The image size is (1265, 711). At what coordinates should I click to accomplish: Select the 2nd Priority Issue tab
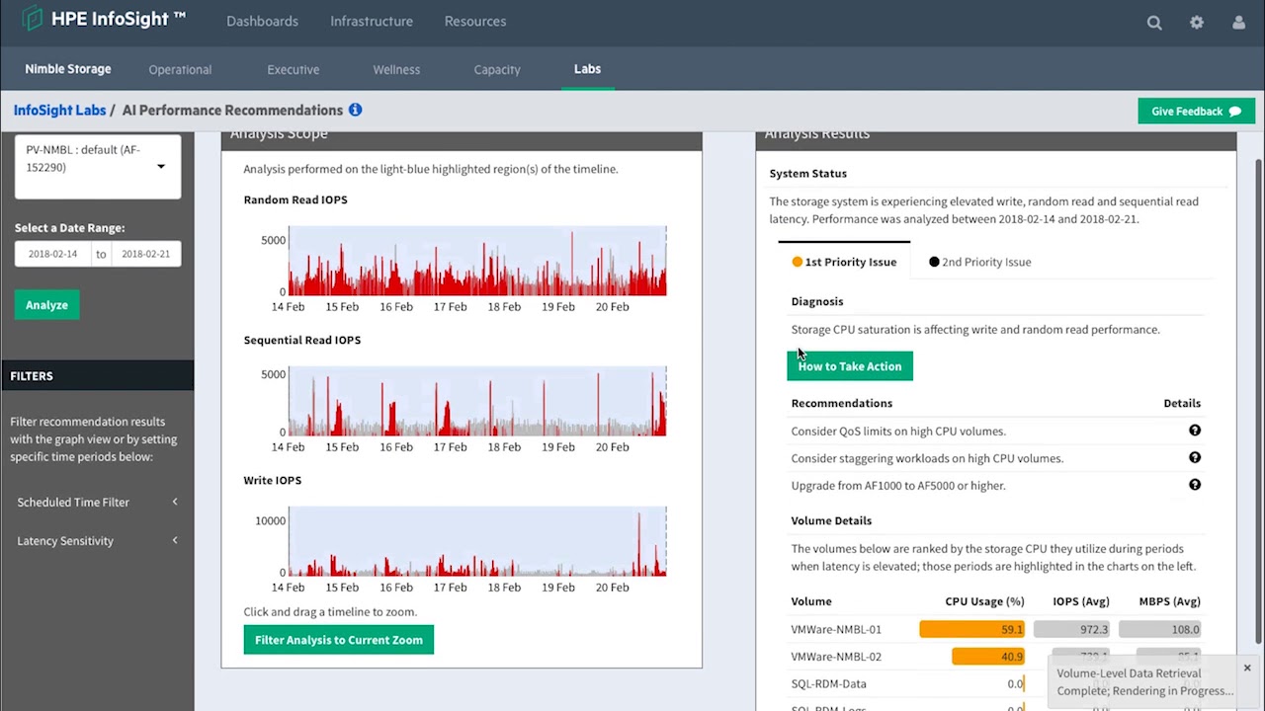(979, 262)
